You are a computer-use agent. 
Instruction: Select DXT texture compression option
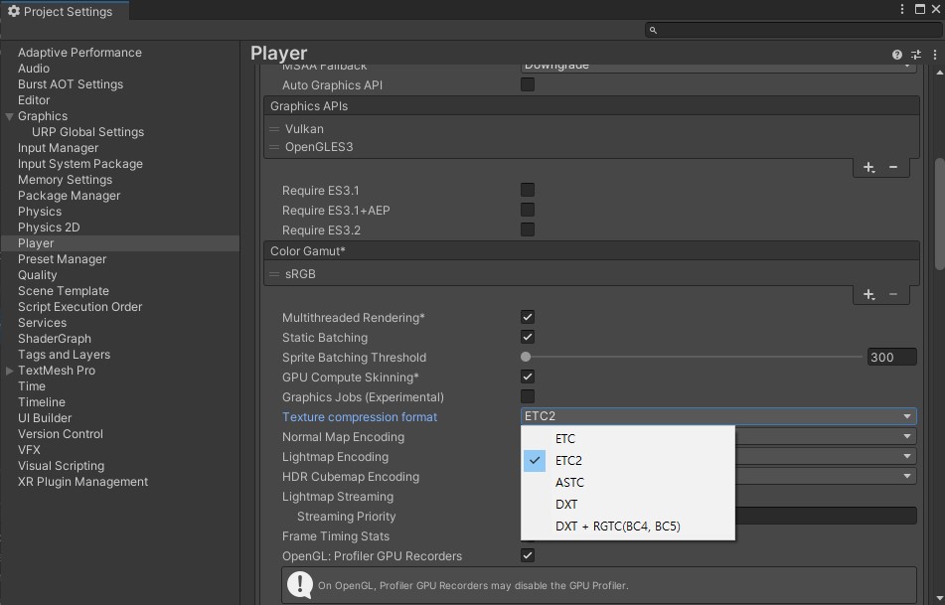click(628, 505)
